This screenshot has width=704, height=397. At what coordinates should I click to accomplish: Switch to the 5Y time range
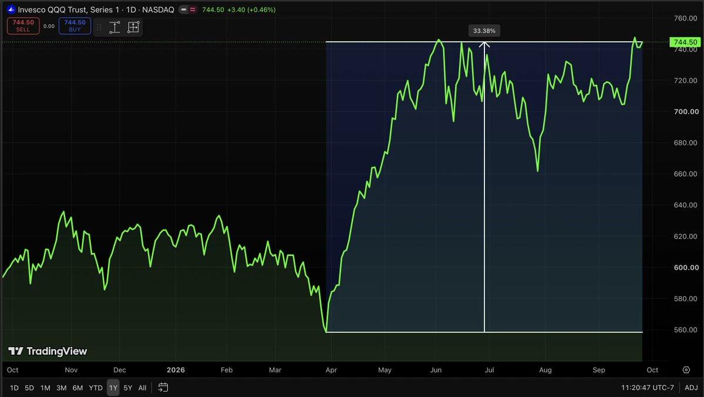tap(128, 388)
